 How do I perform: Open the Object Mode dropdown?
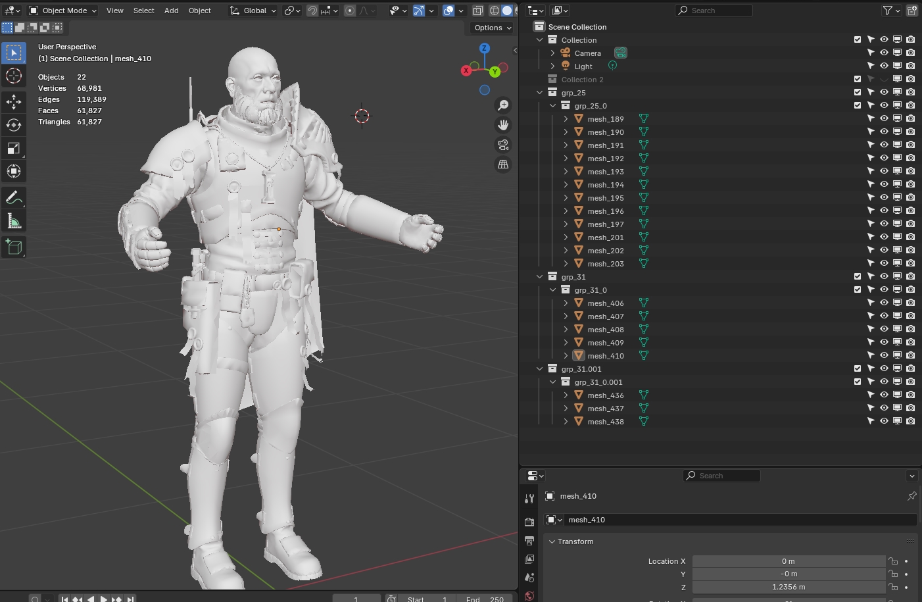point(63,11)
